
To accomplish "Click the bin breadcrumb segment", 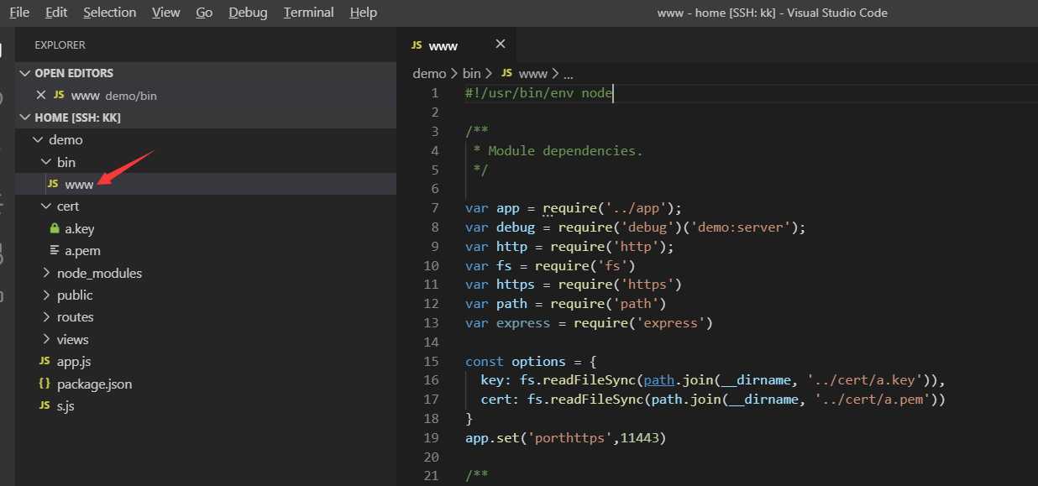I will pyautogui.click(x=472, y=73).
